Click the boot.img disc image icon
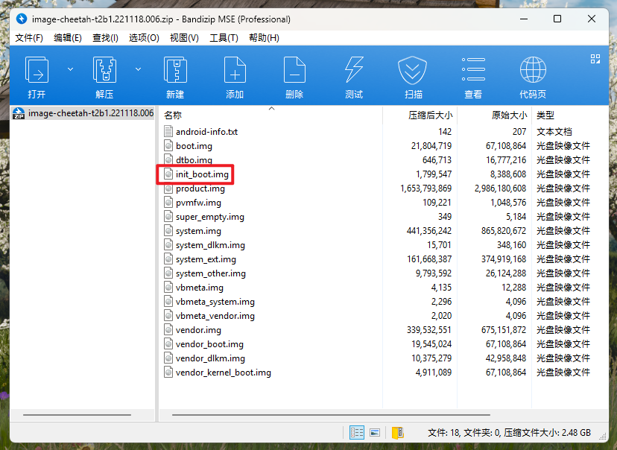The width and height of the screenshot is (617, 450). tap(168, 145)
